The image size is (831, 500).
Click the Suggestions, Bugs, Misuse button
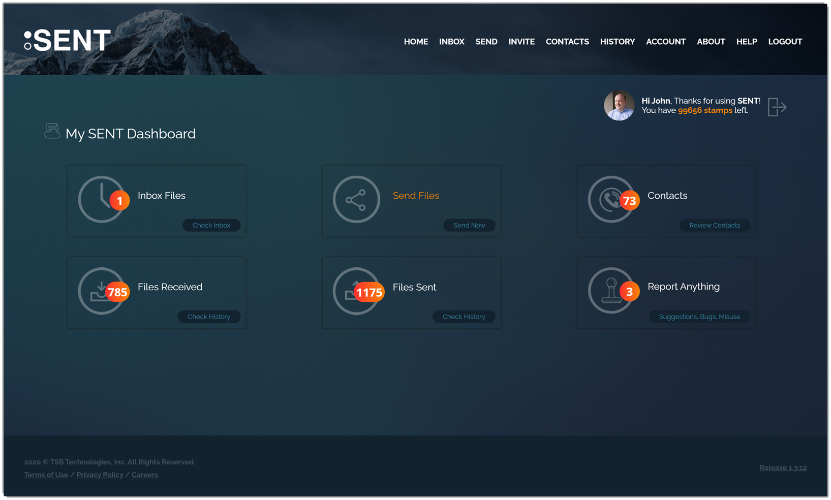(x=699, y=317)
